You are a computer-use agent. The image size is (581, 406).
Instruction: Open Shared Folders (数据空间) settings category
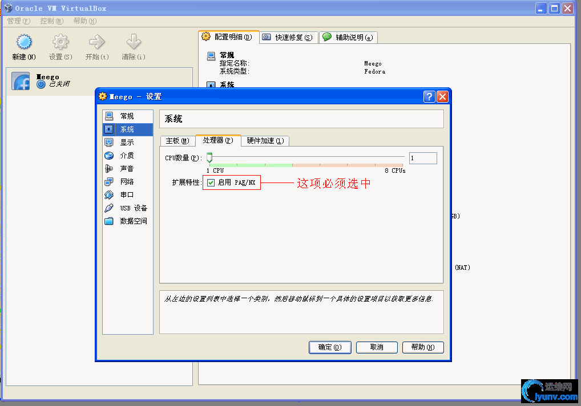coord(127,221)
